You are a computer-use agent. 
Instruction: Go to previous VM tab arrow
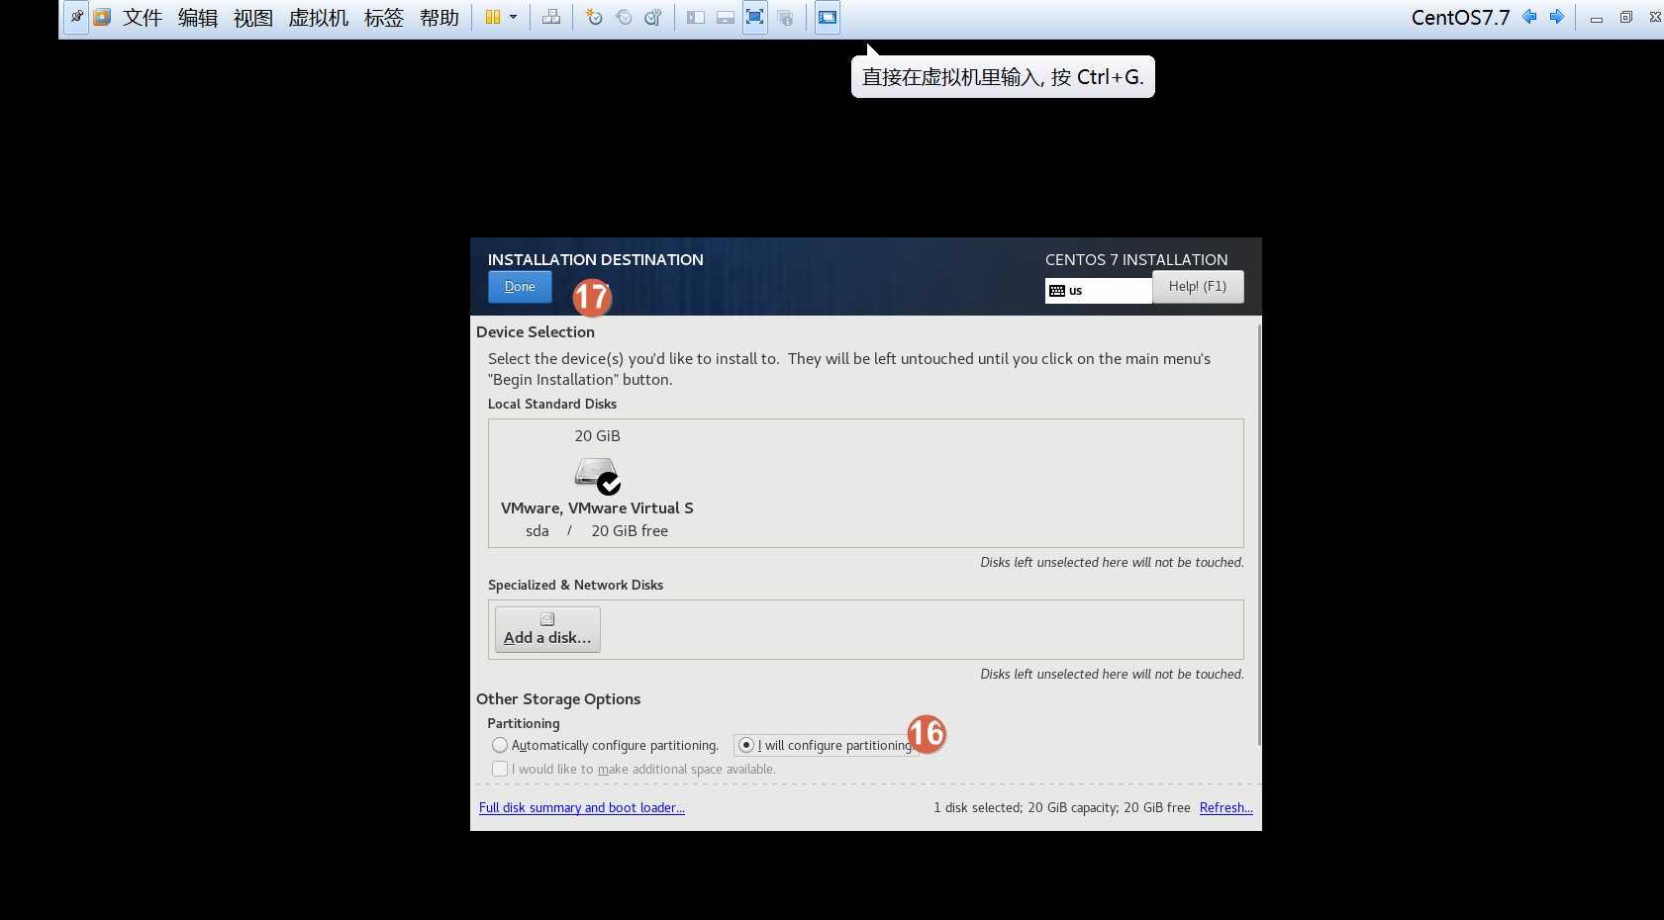1529,17
